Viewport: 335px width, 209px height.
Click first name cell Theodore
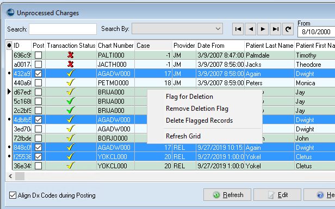(x=315, y=64)
